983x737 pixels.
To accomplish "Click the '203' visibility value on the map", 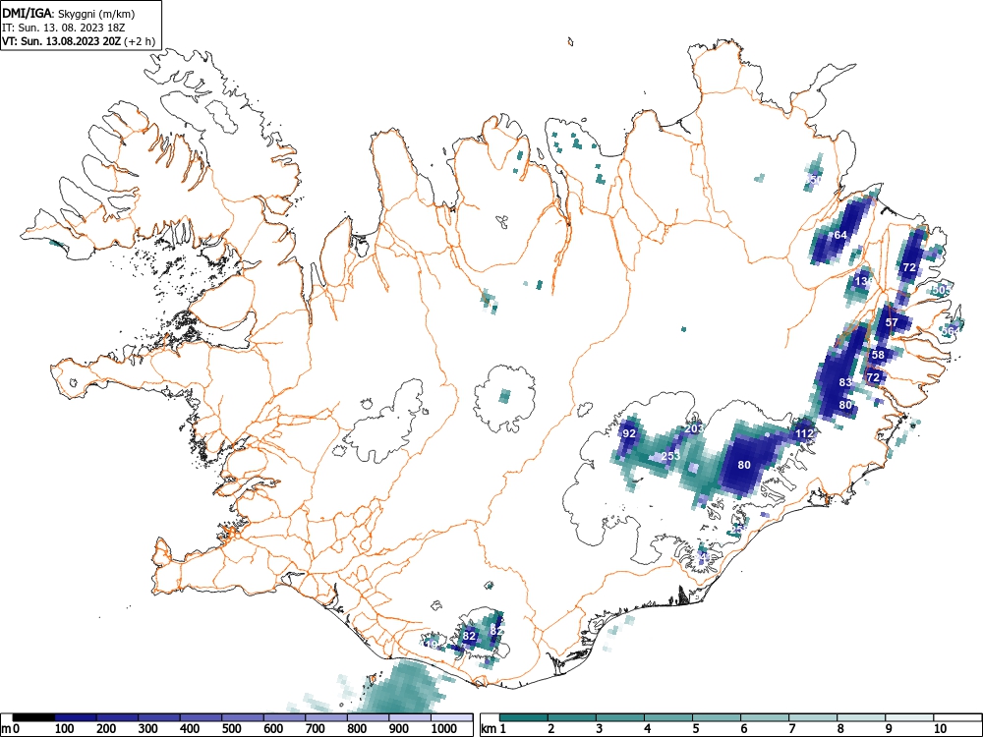I will click(x=694, y=428).
